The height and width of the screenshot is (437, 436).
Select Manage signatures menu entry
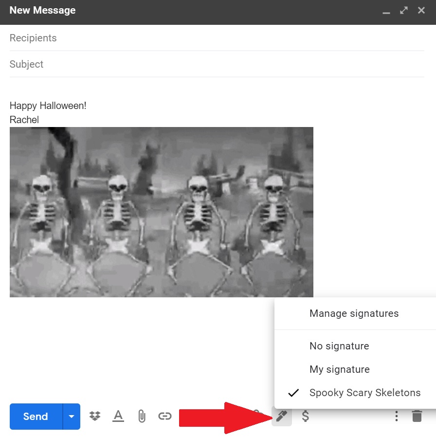point(355,313)
